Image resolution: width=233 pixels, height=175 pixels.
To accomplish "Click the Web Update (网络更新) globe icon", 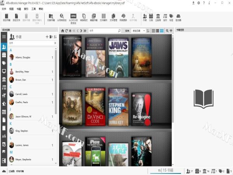I will [x=123, y=16].
